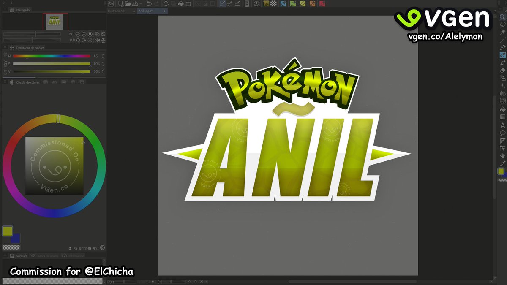Collapse left panel dock with double arrow
The height and width of the screenshot is (285, 507).
point(3,3)
